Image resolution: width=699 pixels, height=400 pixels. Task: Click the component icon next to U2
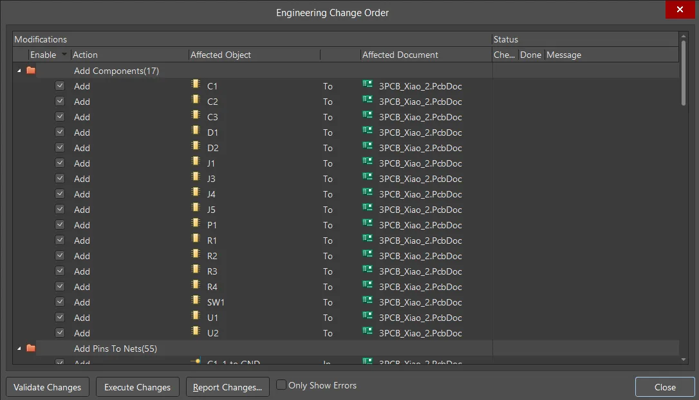click(x=196, y=332)
